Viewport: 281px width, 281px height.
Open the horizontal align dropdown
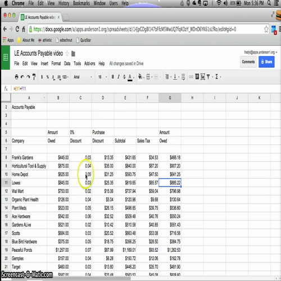pos(168,77)
